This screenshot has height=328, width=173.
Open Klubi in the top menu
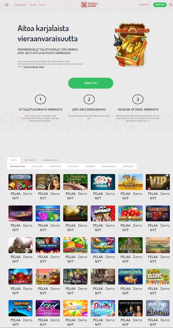pyautogui.click(x=33, y=5)
